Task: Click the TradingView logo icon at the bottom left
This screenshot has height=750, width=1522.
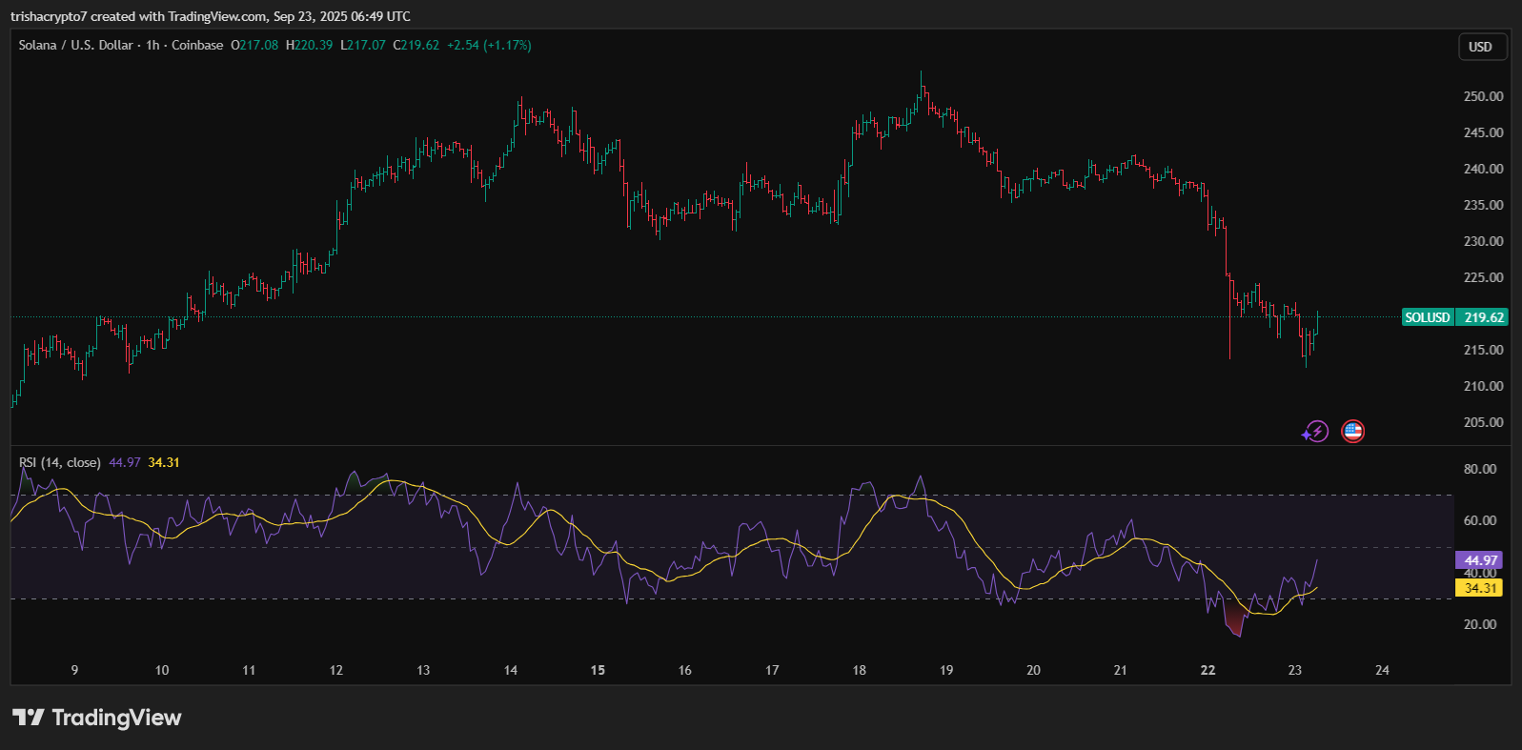Action: pyautogui.click(x=28, y=718)
